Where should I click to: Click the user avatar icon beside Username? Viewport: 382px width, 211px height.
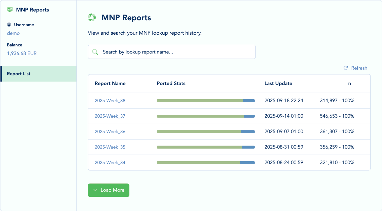pyautogui.click(x=9, y=25)
